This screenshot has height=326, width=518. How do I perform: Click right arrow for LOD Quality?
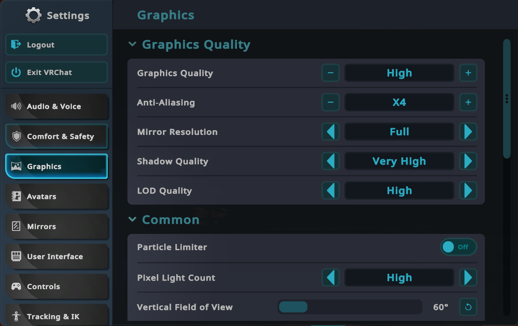click(468, 191)
